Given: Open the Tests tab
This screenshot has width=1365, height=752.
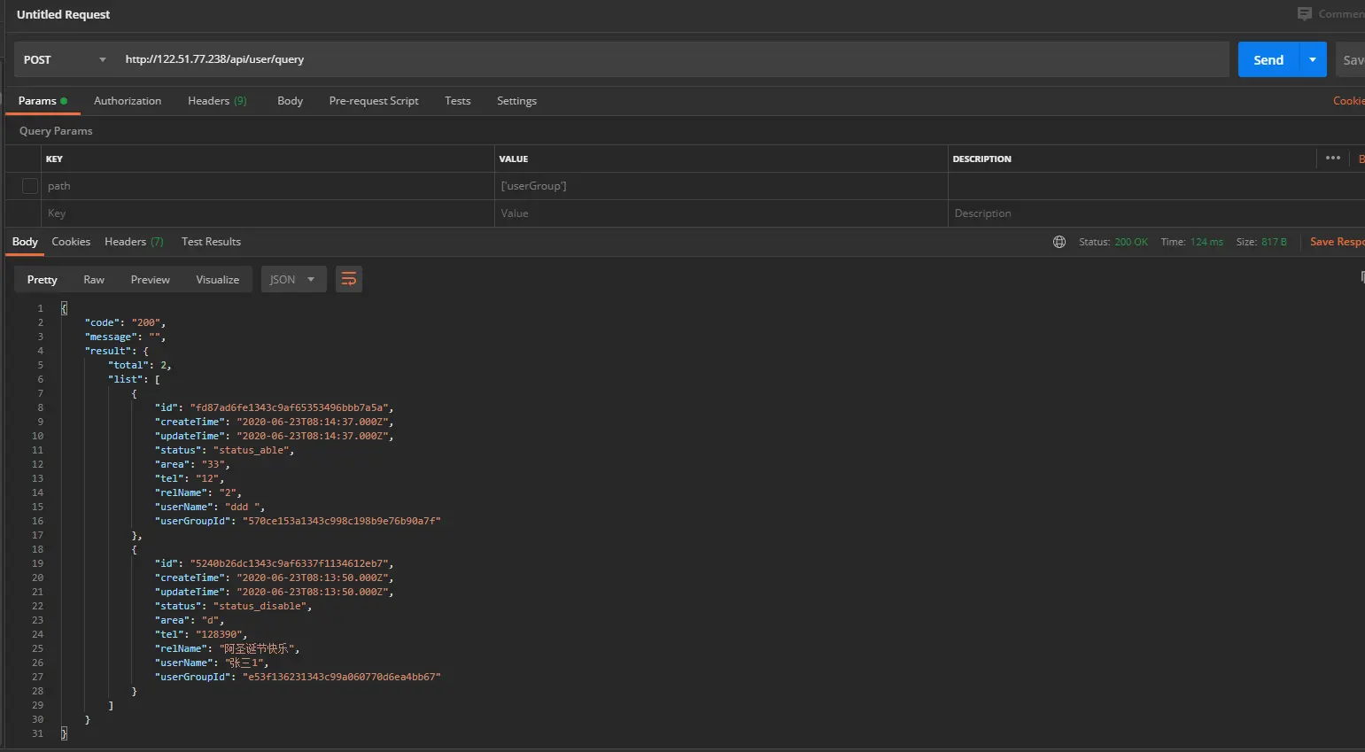Looking at the screenshot, I should [458, 101].
